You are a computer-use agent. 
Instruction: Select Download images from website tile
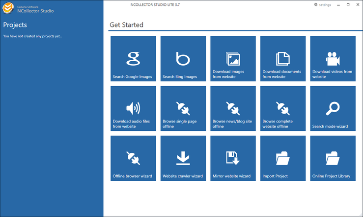[x=233, y=59]
